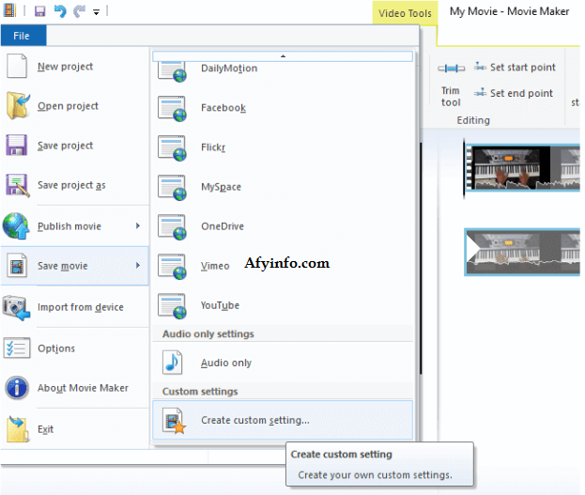Click the Save project floppy disk icon
585x495 pixels.
(x=16, y=145)
